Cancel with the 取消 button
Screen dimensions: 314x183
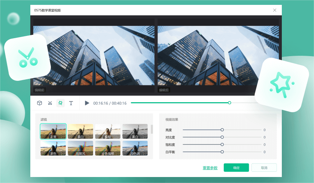click(x=264, y=168)
